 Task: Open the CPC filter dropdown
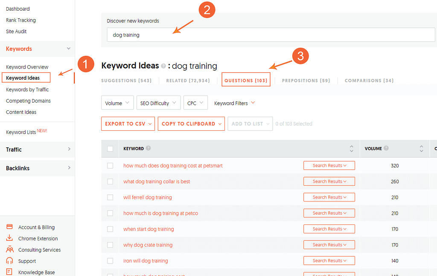click(195, 103)
